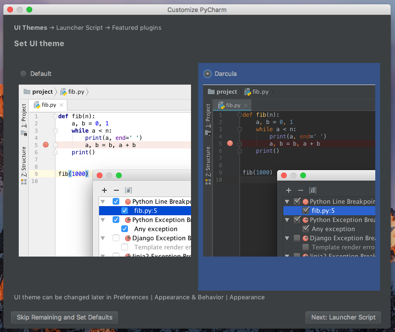
Task: Click the Next: Launcher Script button
Action: pos(343,317)
